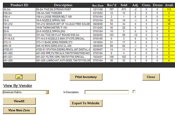Click Rec'd value 106
This screenshot has height=115, width=175.
(112, 57)
